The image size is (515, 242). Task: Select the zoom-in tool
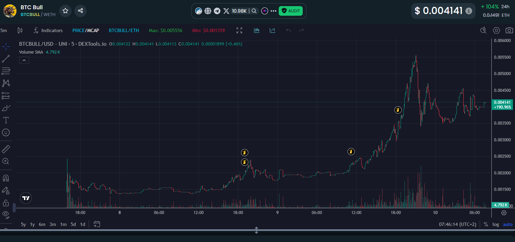[6, 161]
